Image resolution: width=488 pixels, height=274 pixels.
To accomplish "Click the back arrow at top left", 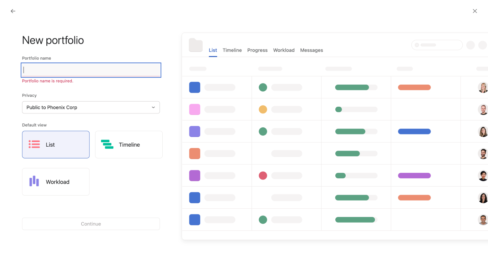I will pos(13,11).
